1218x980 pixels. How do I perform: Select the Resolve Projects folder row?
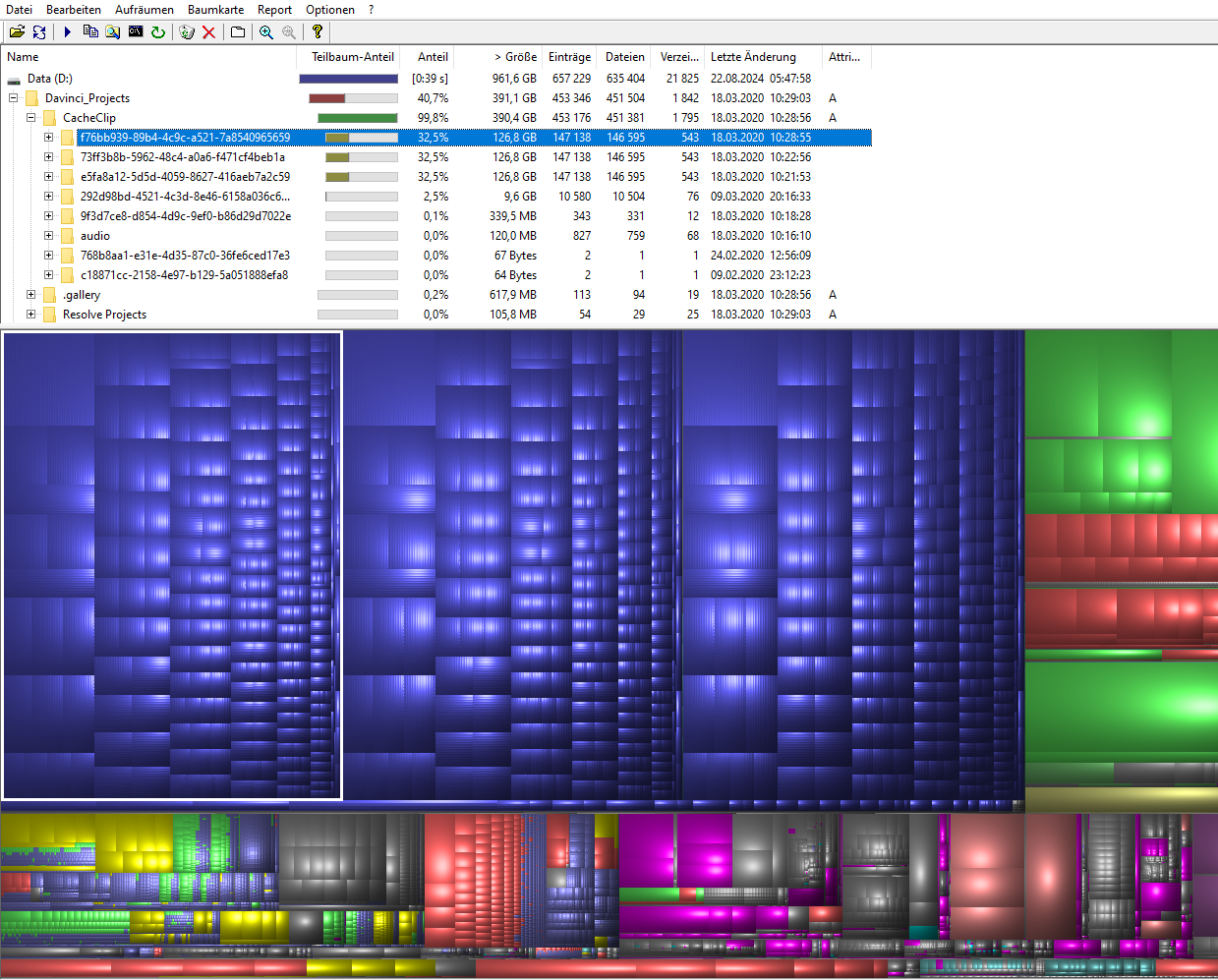[104, 315]
